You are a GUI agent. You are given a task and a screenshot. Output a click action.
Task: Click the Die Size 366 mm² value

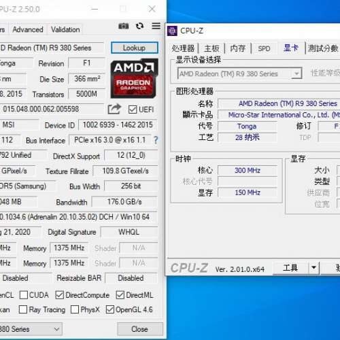(86, 79)
